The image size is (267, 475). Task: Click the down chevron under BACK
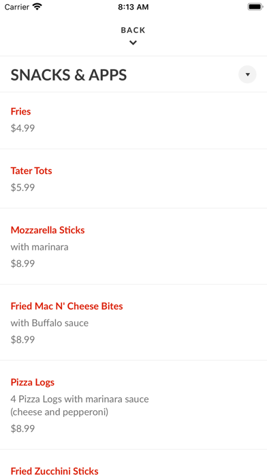tap(133, 43)
